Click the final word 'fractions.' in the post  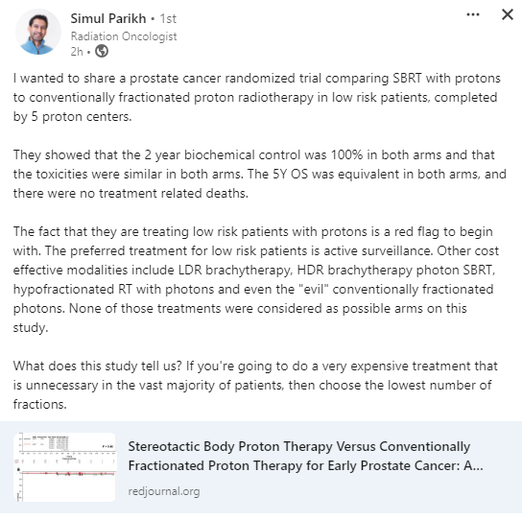(40, 405)
